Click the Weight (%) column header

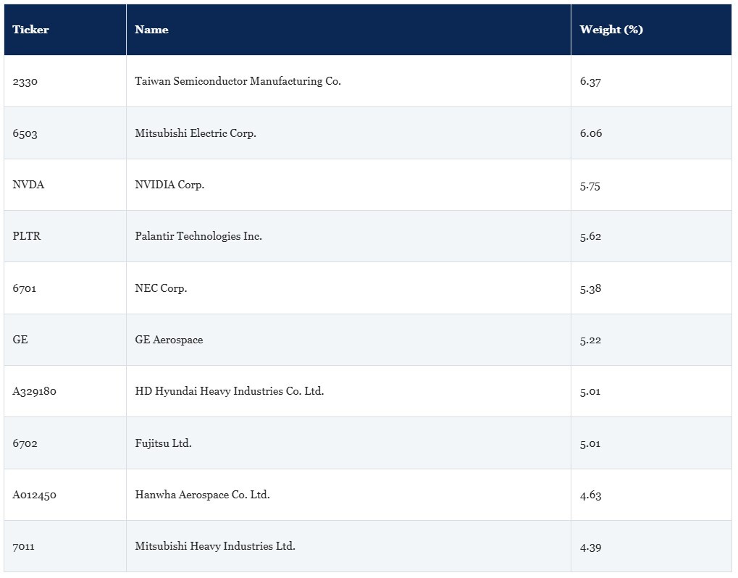coord(651,30)
